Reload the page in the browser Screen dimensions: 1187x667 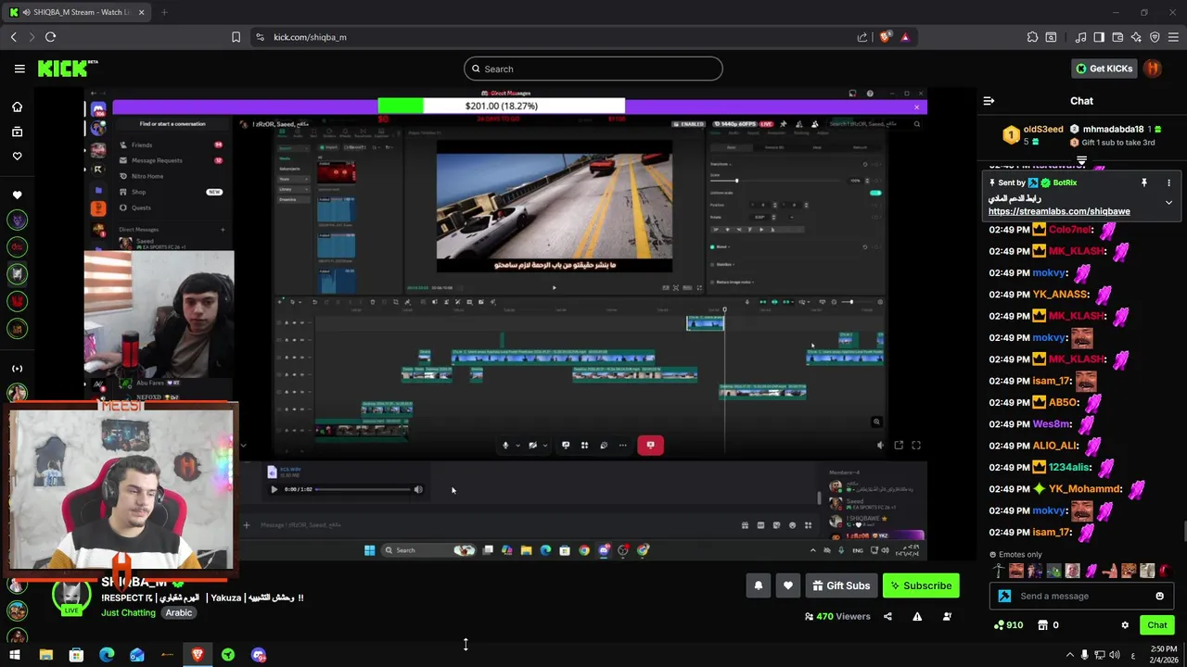(x=50, y=37)
